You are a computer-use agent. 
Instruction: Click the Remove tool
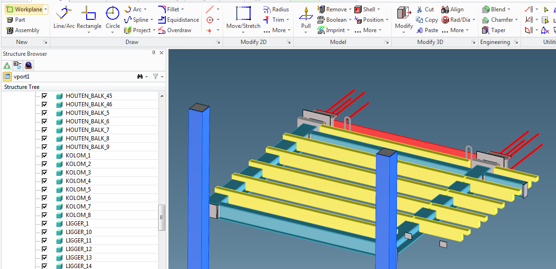334,9
